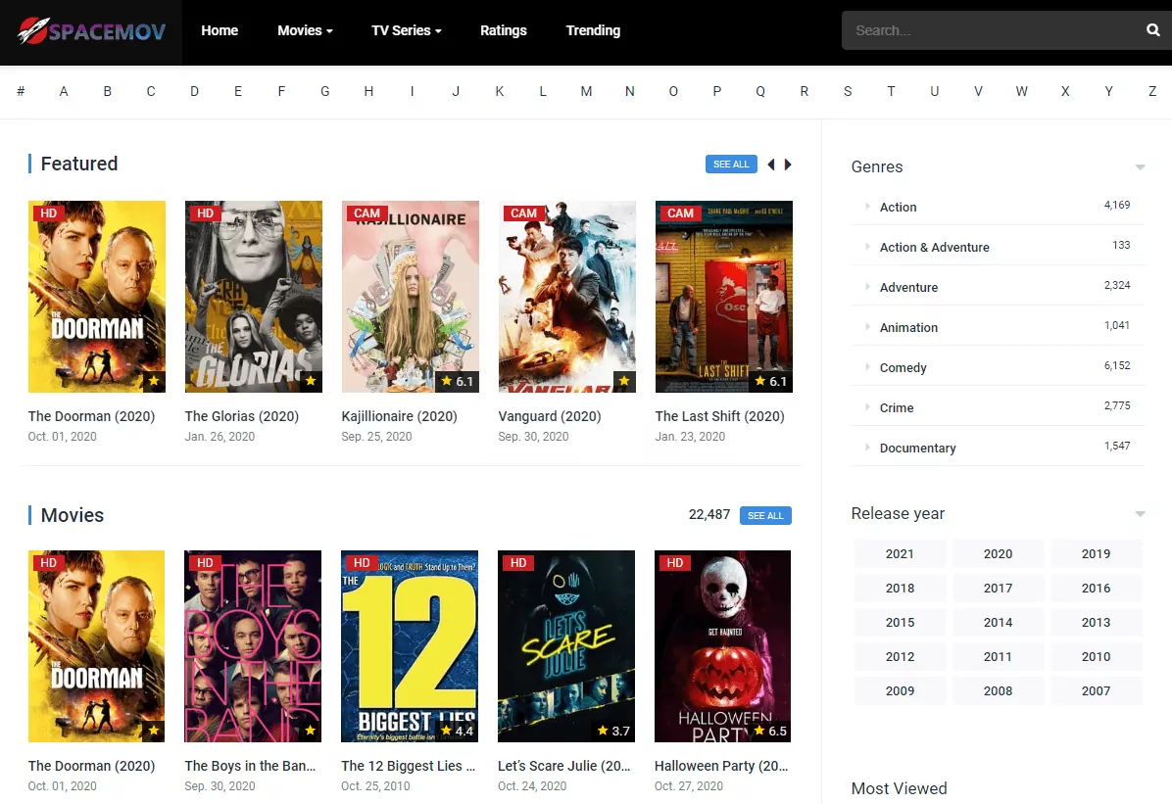Image resolution: width=1172 pixels, height=804 pixels.
Task: Click the search magnifier icon
Action: (1152, 30)
